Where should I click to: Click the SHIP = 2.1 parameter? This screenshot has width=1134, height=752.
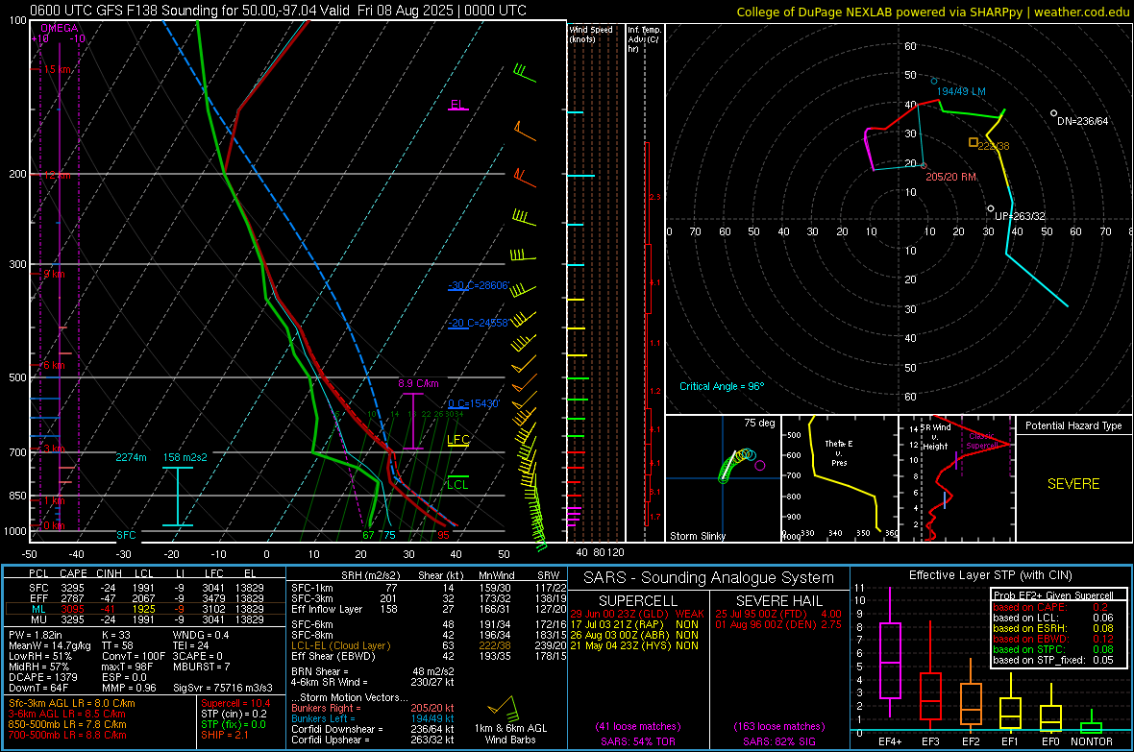pyautogui.click(x=225, y=735)
